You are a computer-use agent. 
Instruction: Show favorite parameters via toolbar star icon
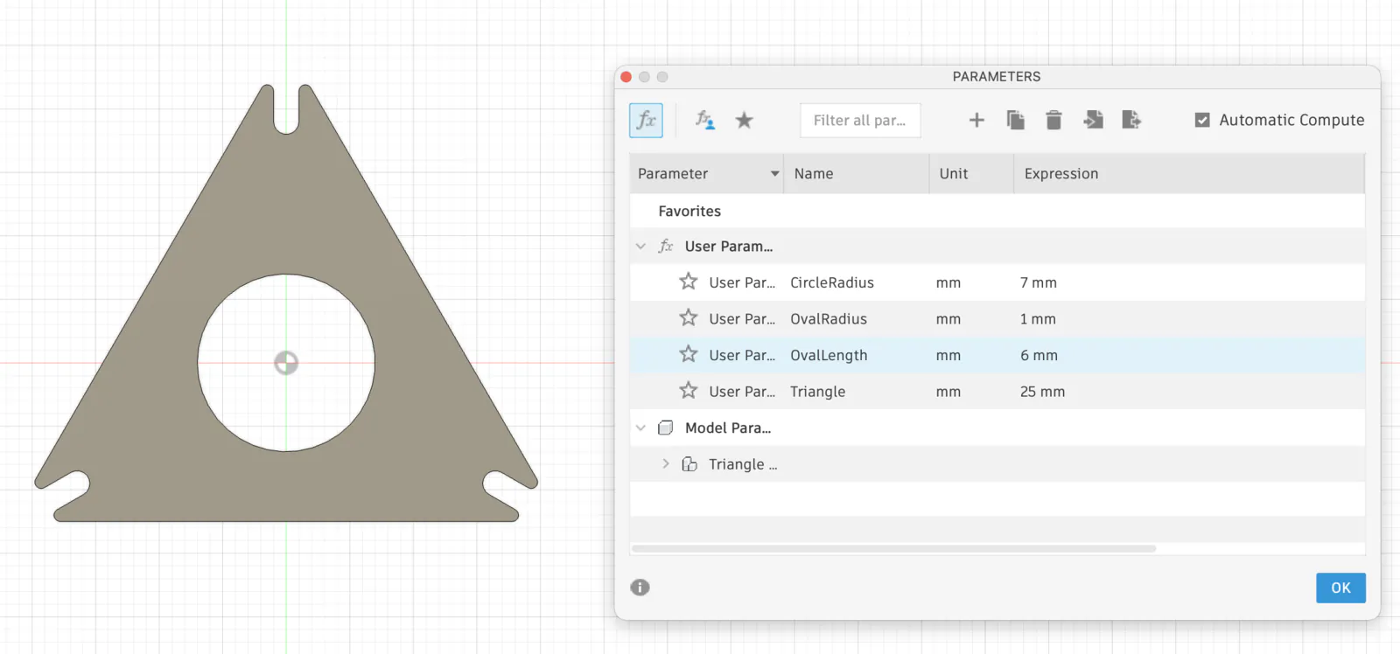click(744, 120)
